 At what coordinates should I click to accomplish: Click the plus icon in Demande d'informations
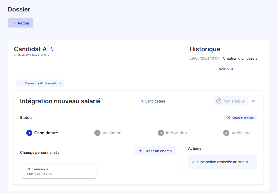tap(21, 83)
